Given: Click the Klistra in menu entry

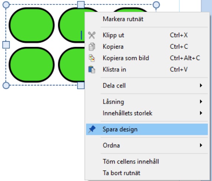Looking at the screenshot, I should point(147,69).
